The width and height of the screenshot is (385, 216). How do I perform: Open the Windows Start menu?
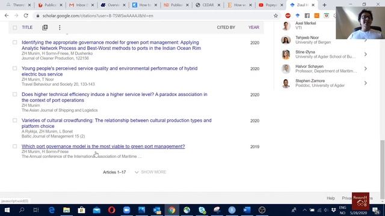coord(7,210)
